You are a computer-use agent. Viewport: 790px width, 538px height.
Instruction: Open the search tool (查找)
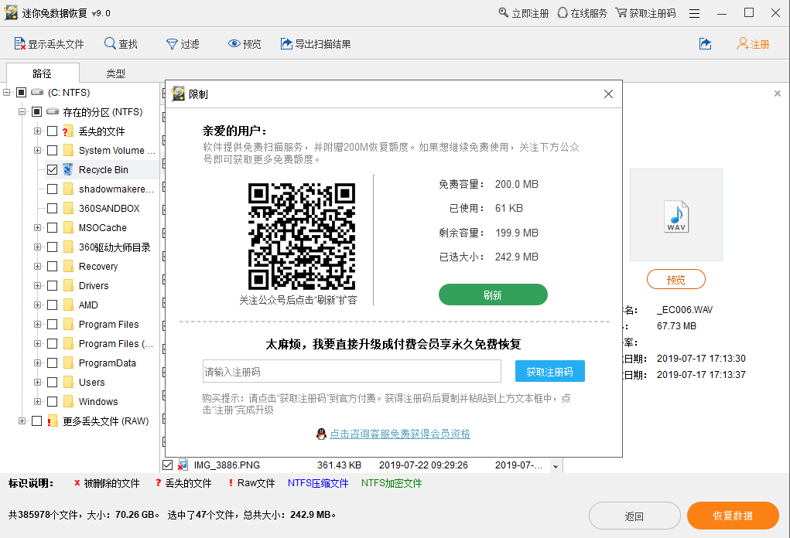[110, 44]
